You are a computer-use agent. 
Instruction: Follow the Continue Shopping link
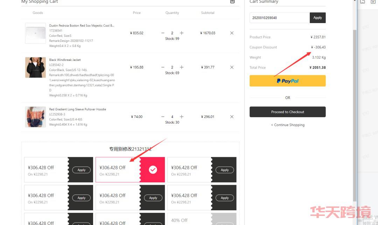tap(288, 125)
